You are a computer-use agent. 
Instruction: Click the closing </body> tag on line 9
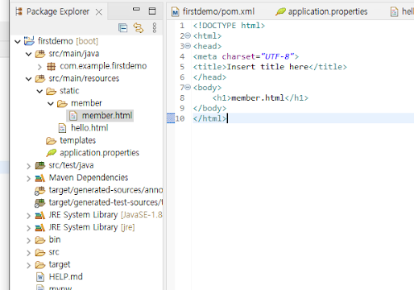pos(209,108)
